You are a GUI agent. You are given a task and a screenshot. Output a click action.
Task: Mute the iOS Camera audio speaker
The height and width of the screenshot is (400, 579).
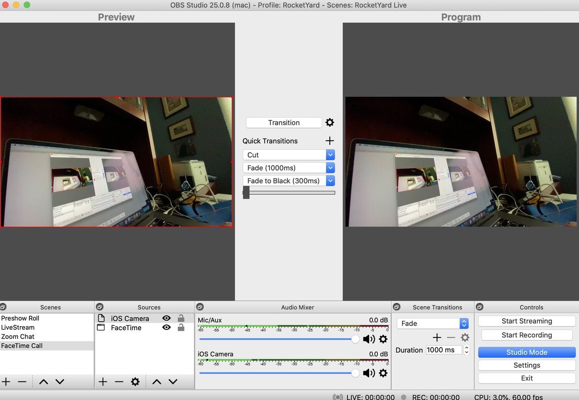(x=369, y=373)
